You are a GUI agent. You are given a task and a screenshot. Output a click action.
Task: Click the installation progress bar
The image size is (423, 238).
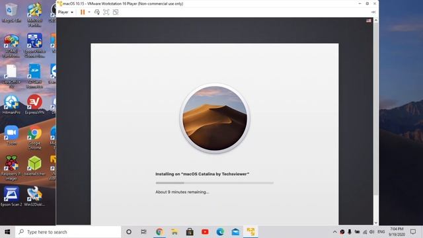tap(214, 183)
